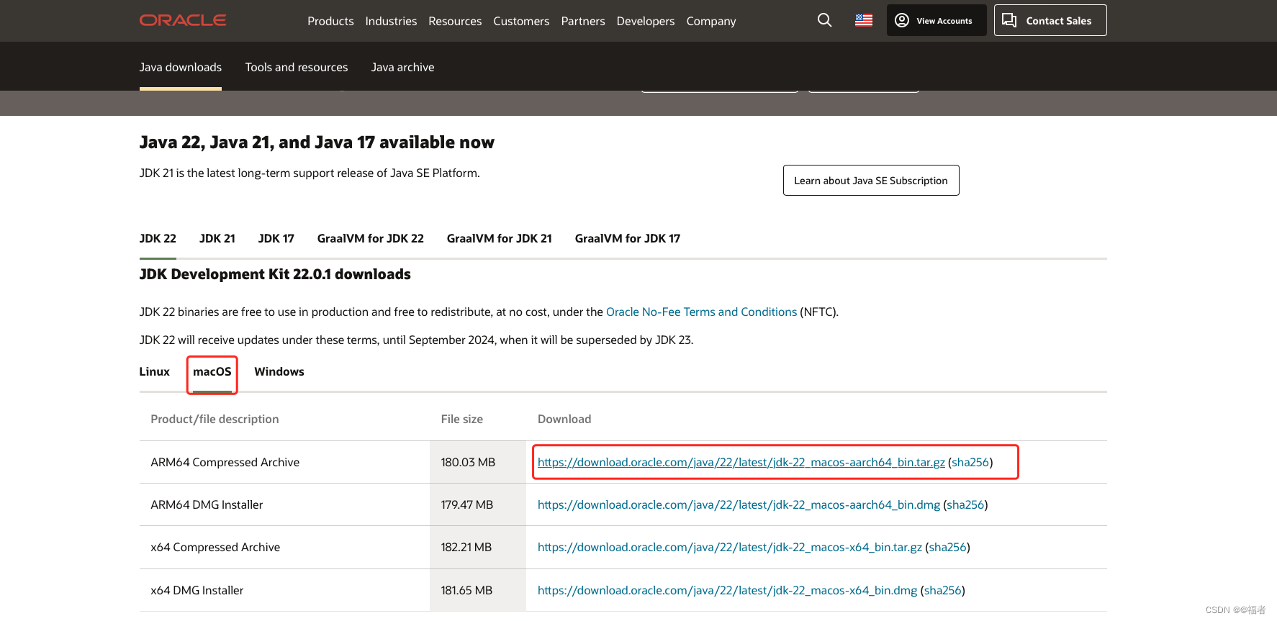Image resolution: width=1277 pixels, height=621 pixels.
Task: Click the 180.03 MB file size
Action: (468, 462)
